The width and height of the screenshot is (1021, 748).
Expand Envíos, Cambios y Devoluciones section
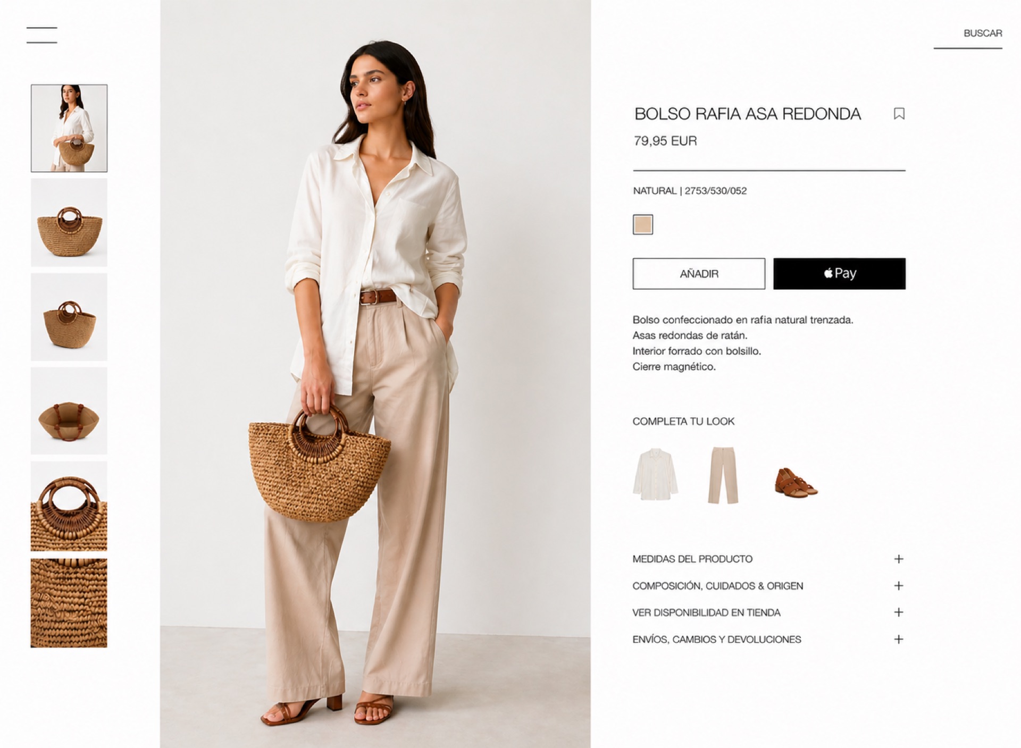[x=768, y=640]
